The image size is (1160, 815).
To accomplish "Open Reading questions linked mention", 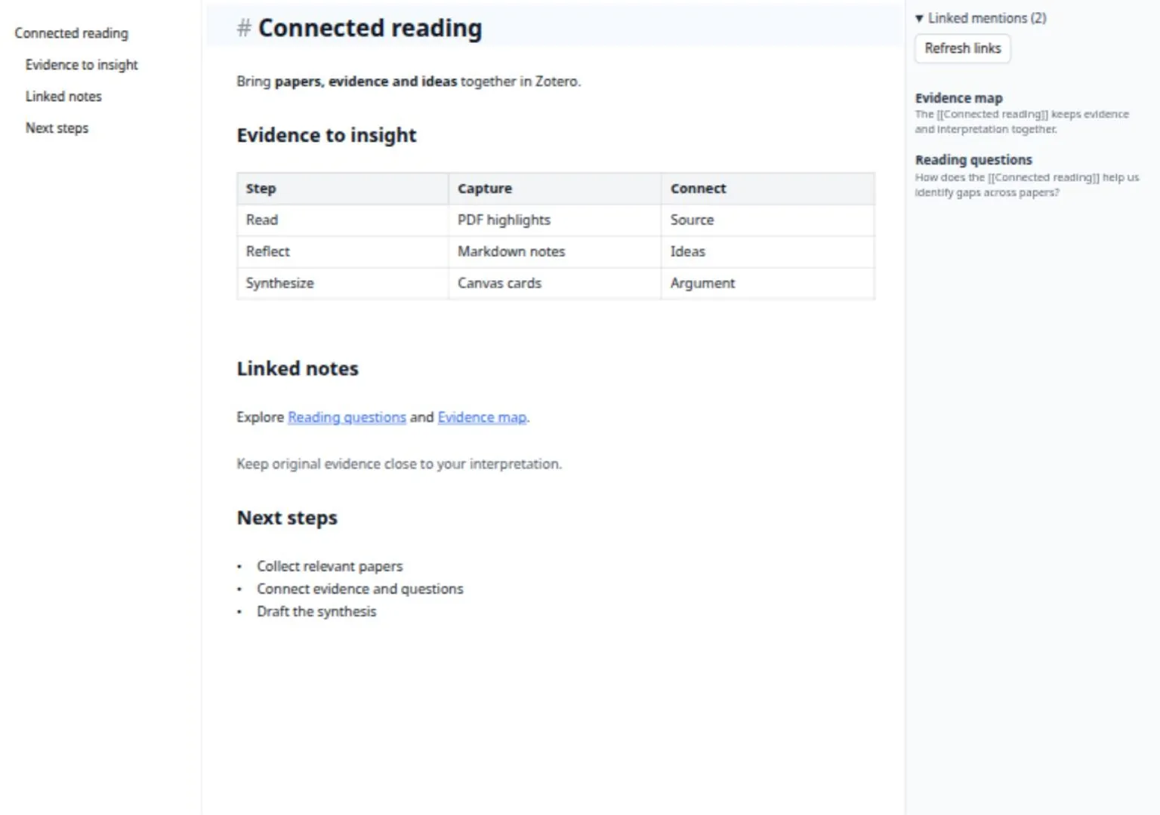I will coord(973,160).
